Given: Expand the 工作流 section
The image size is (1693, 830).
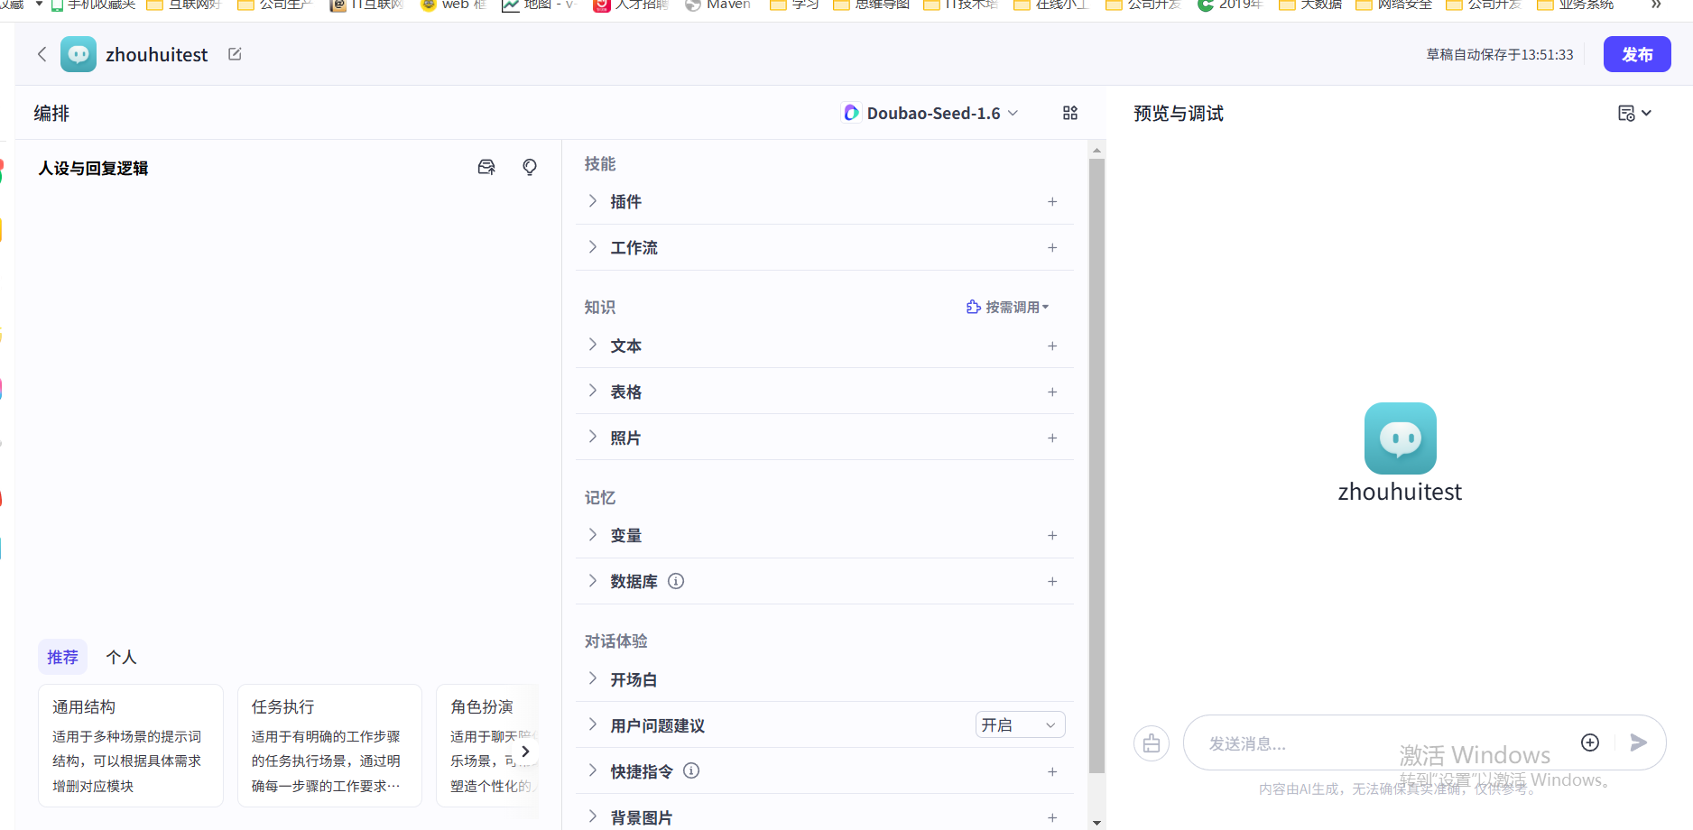Looking at the screenshot, I should tap(592, 246).
